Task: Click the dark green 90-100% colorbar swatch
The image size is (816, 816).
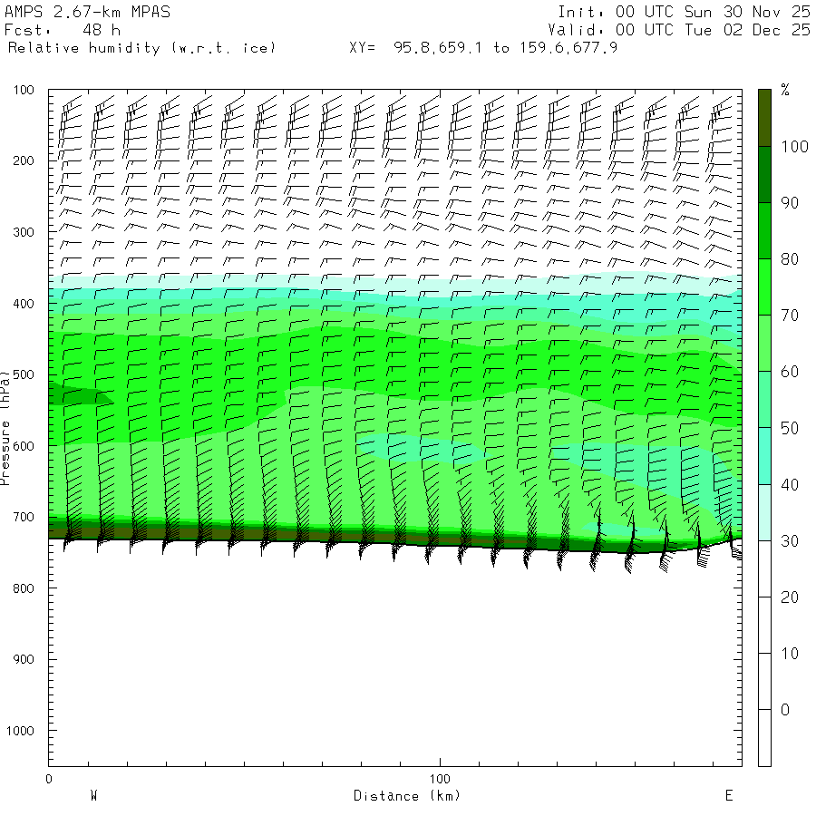Action: pyautogui.click(x=764, y=175)
